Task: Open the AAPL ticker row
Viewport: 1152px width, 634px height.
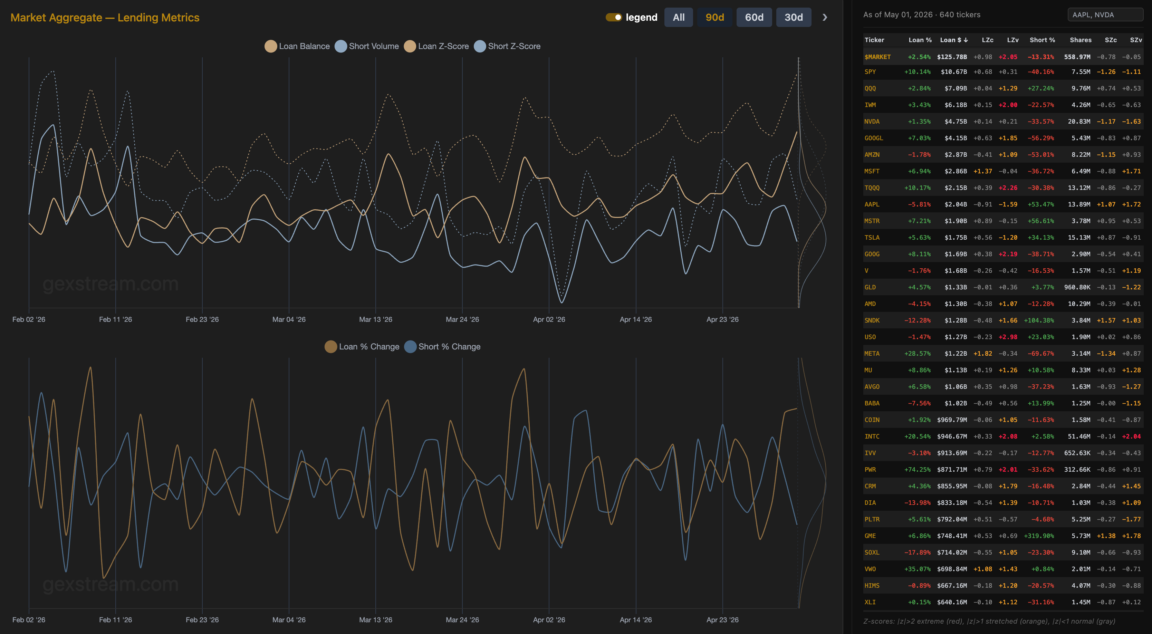Action: coord(1003,204)
